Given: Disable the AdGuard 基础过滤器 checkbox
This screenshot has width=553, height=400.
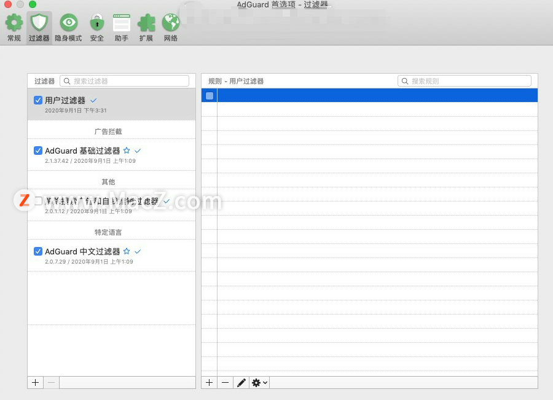Looking at the screenshot, I should (38, 151).
